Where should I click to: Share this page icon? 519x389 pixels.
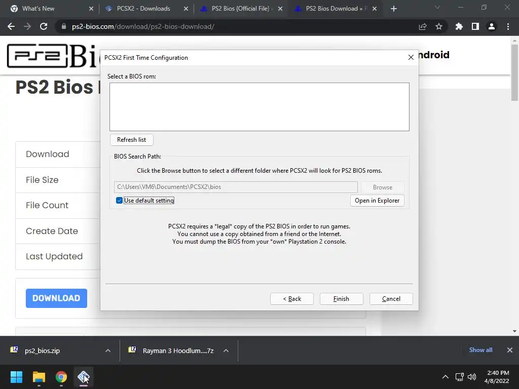(x=423, y=26)
